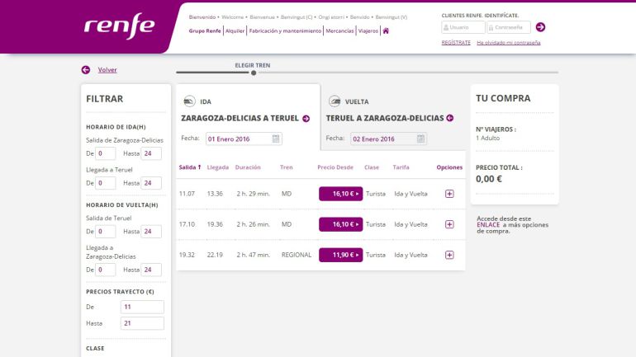Expand options for the 17.10 train
This screenshot has height=357, width=636.
(x=449, y=224)
